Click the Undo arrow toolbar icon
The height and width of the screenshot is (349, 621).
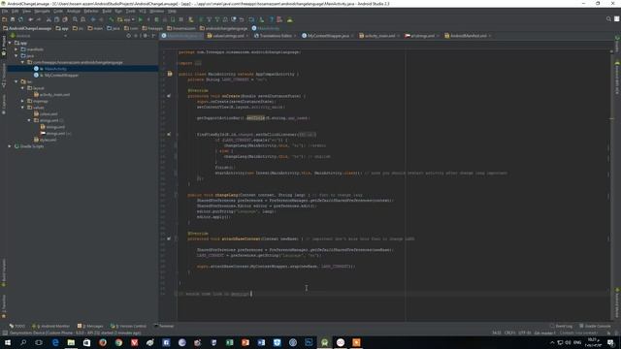point(30,19)
